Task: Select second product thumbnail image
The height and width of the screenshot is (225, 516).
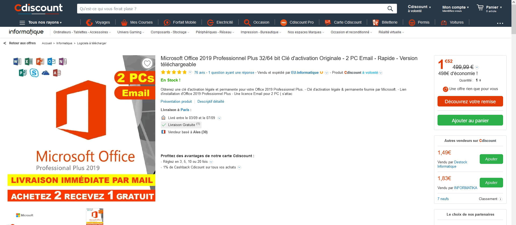Action: (95, 216)
